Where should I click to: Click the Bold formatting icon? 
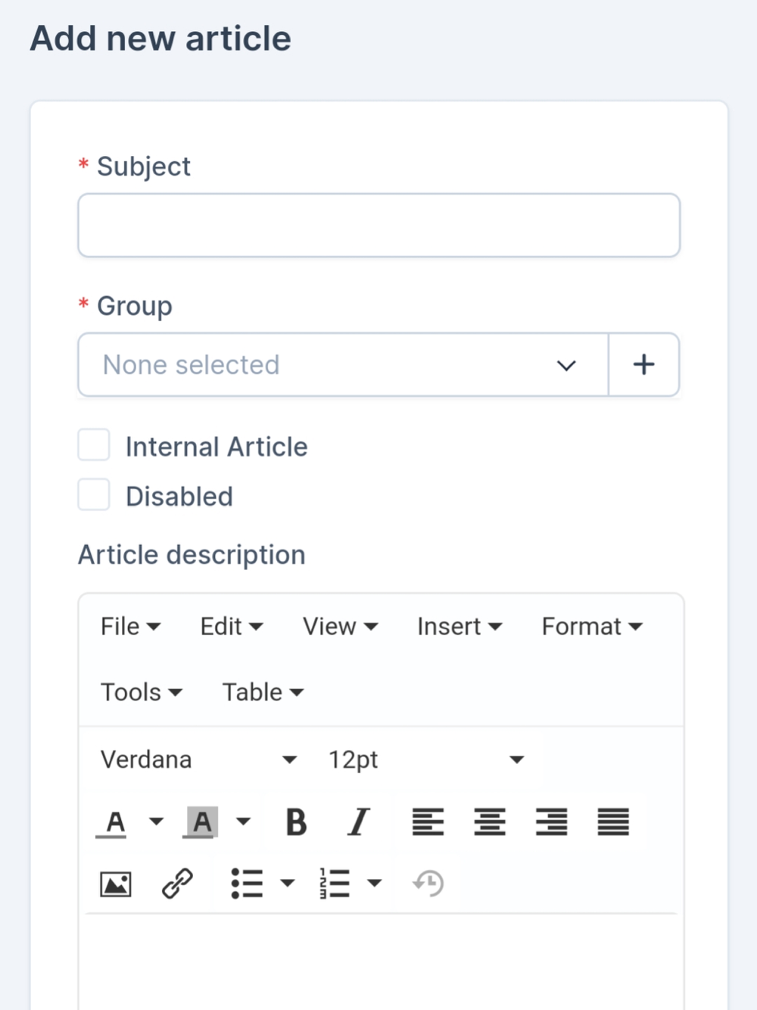pos(296,821)
